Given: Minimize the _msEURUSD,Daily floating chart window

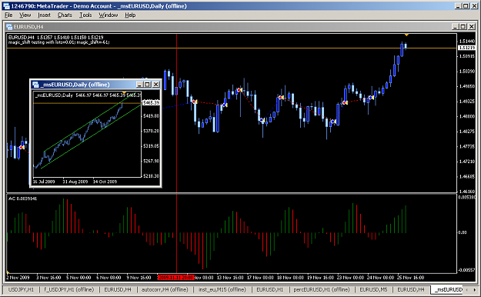Looking at the screenshot, I should tap(139, 85).
